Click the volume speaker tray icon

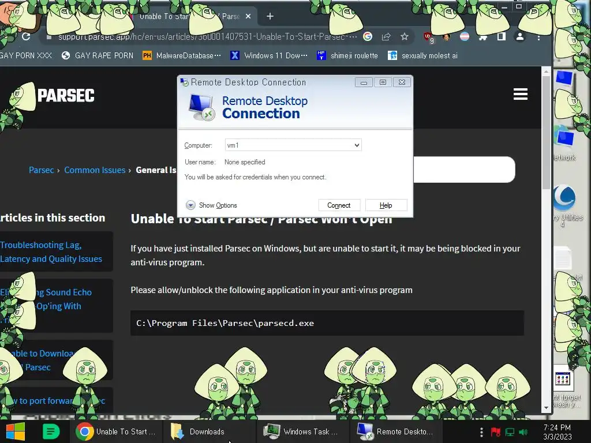523,432
